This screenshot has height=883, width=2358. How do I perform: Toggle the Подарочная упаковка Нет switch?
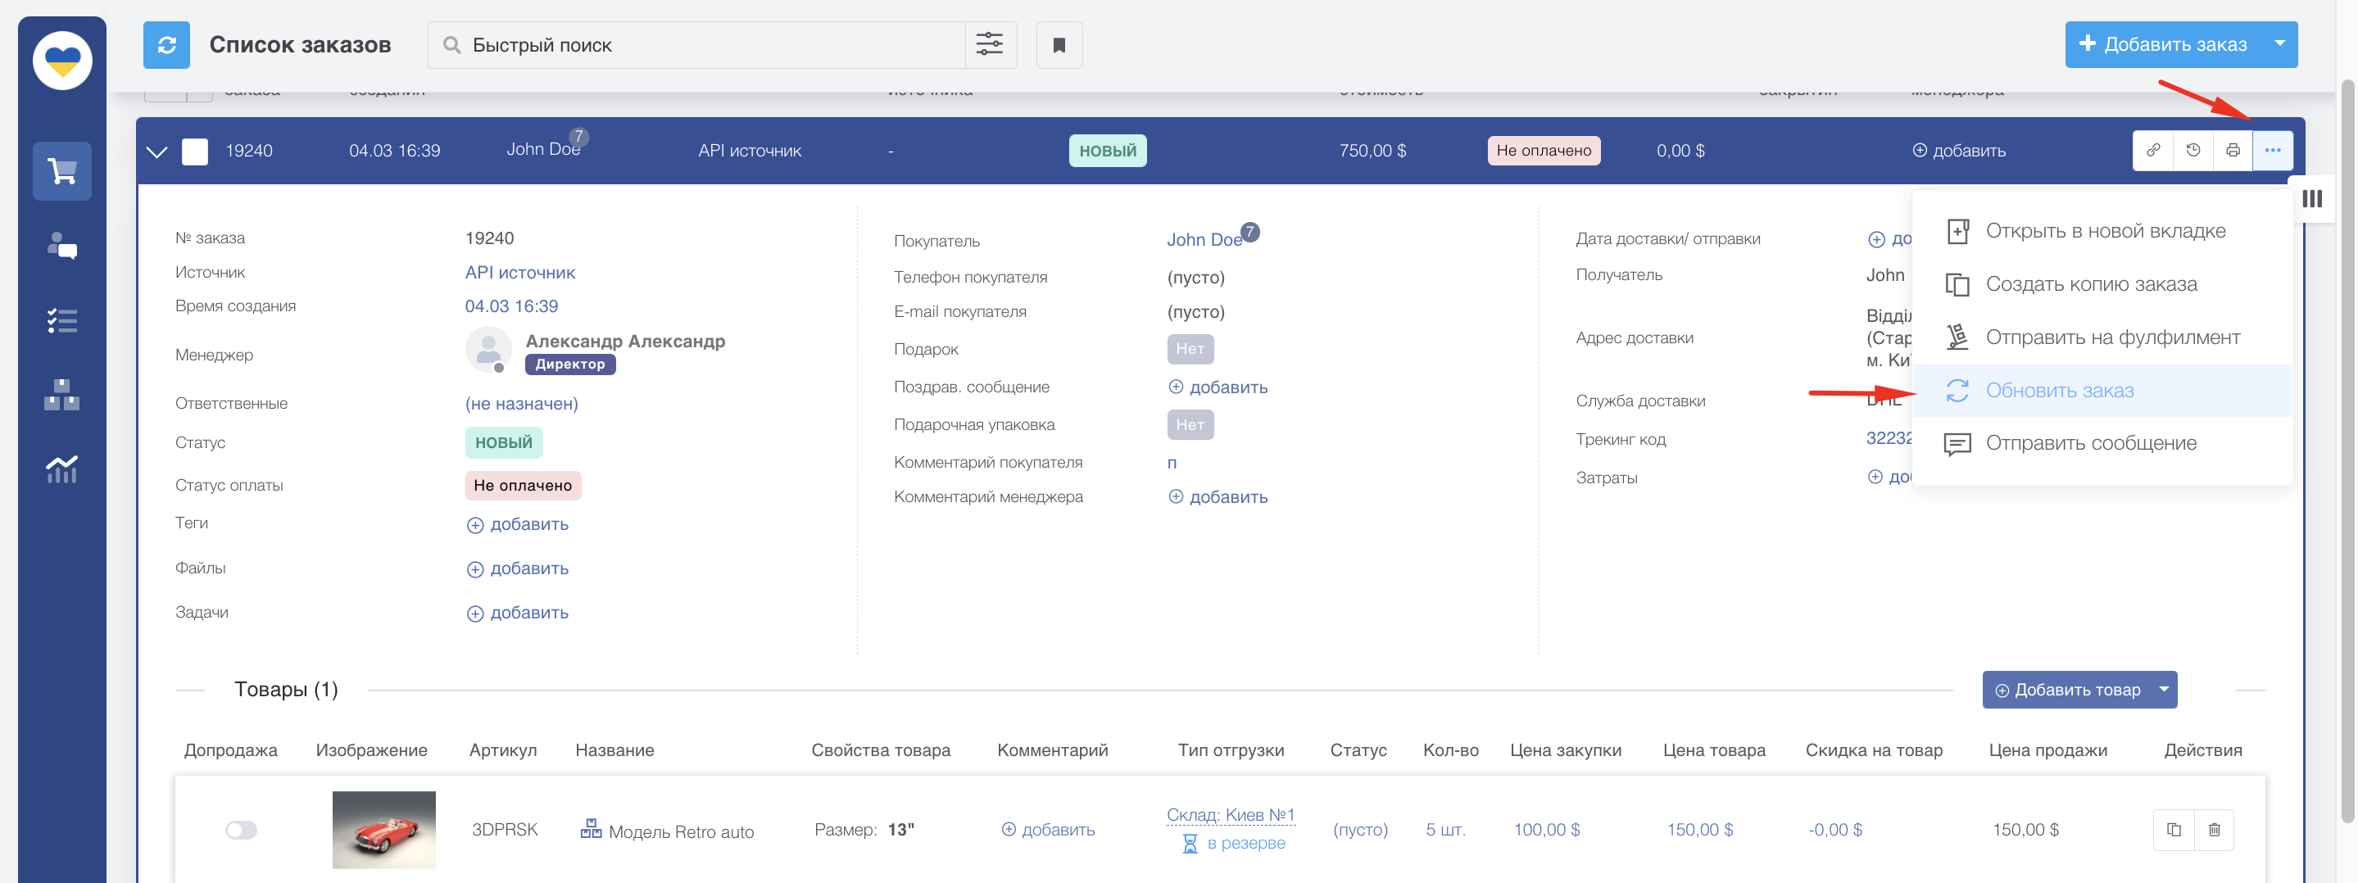pyautogui.click(x=1190, y=424)
